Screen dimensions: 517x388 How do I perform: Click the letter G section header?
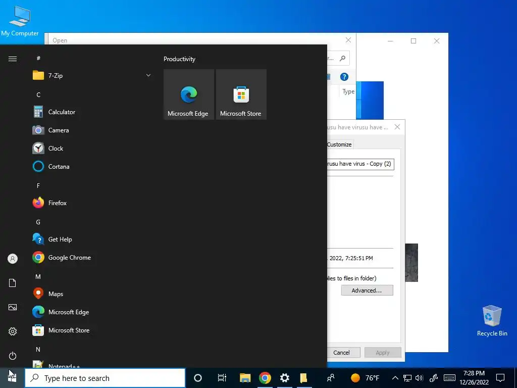click(x=38, y=222)
